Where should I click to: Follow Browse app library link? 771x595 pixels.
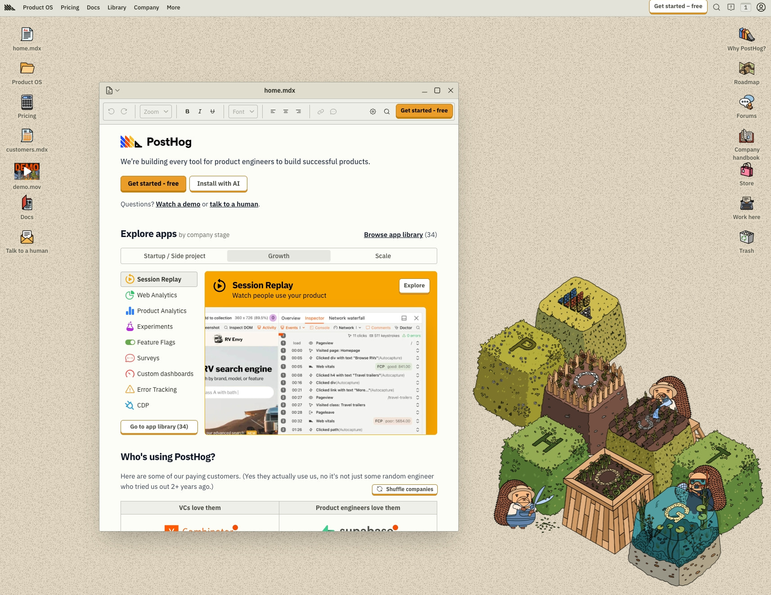tap(394, 235)
